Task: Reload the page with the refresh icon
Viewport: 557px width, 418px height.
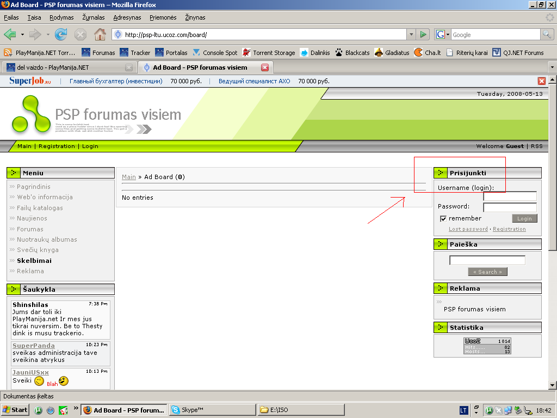Action: click(x=61, y=34)
